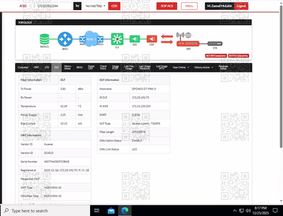Screen dimensions: 283x216
Task: Click the ONU Admin Status value ENABLE
Action: click(137, 141)
